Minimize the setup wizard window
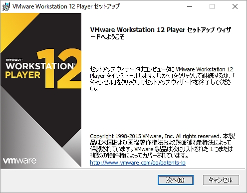Viewport: 247px width, 193px height. (x=190, y=6)
